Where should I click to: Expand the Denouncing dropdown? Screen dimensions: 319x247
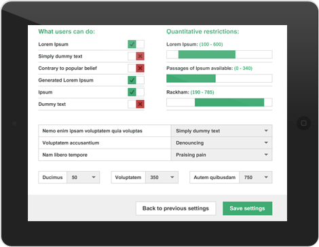click(221, 142)
